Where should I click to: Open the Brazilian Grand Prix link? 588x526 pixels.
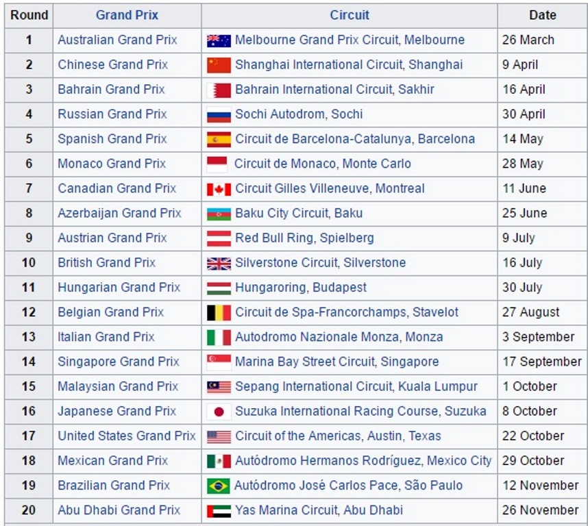pos(114,485)
